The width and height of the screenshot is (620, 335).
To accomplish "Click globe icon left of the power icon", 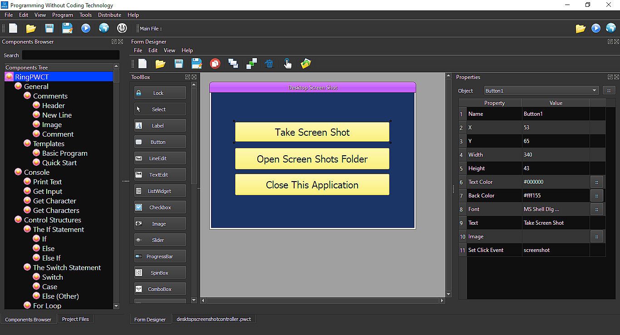I will click(104, 28).
